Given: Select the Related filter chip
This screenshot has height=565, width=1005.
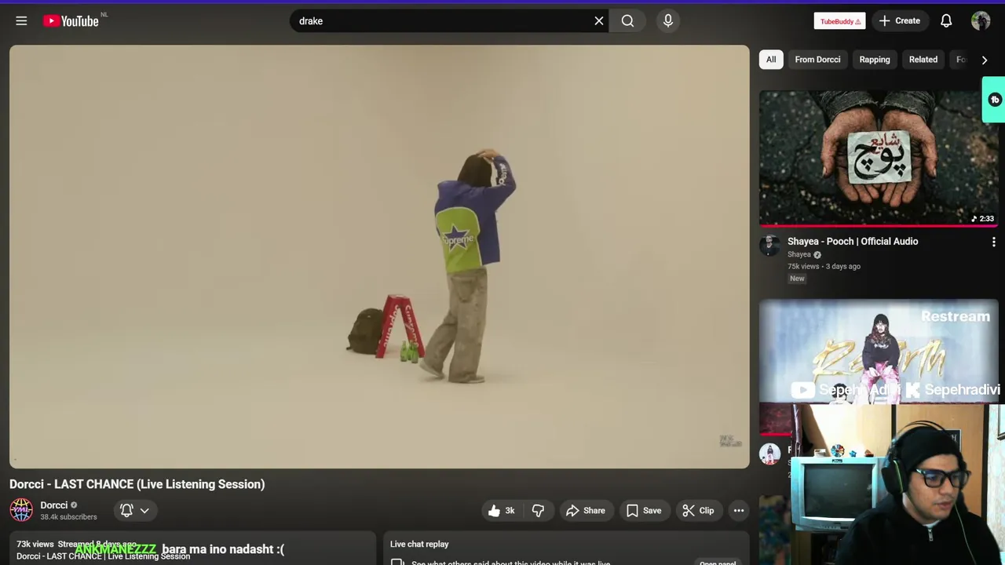Looking at the screenshot, I should [x=923, y=60].
